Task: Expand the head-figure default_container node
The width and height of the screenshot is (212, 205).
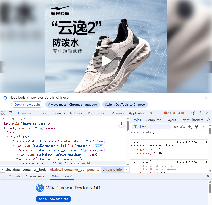Action: (x=17, y=154)
